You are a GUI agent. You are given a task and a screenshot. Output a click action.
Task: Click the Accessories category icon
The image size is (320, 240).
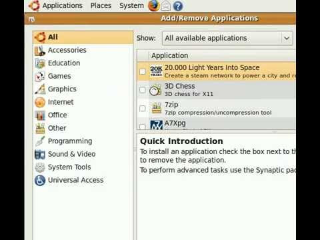(x=40, y=51)
